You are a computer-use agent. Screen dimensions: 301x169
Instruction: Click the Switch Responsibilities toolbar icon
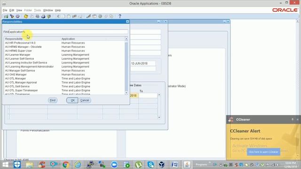coord(38,16)
